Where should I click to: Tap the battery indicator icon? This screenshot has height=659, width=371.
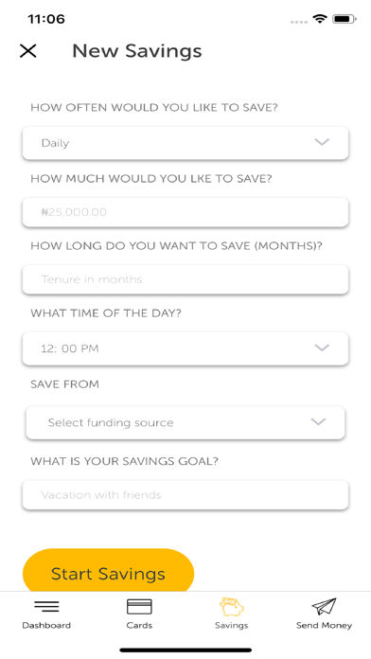point(344,19)
